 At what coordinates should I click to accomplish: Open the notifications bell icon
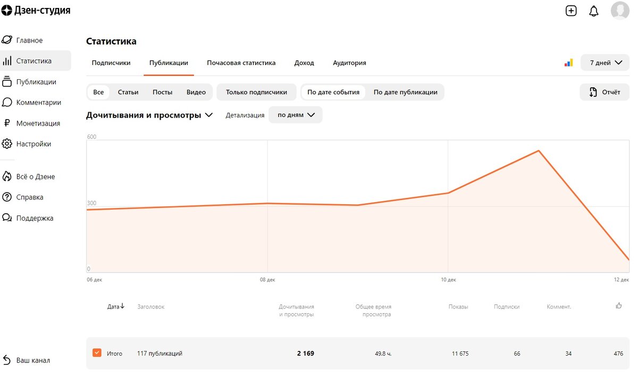(594, 11)
